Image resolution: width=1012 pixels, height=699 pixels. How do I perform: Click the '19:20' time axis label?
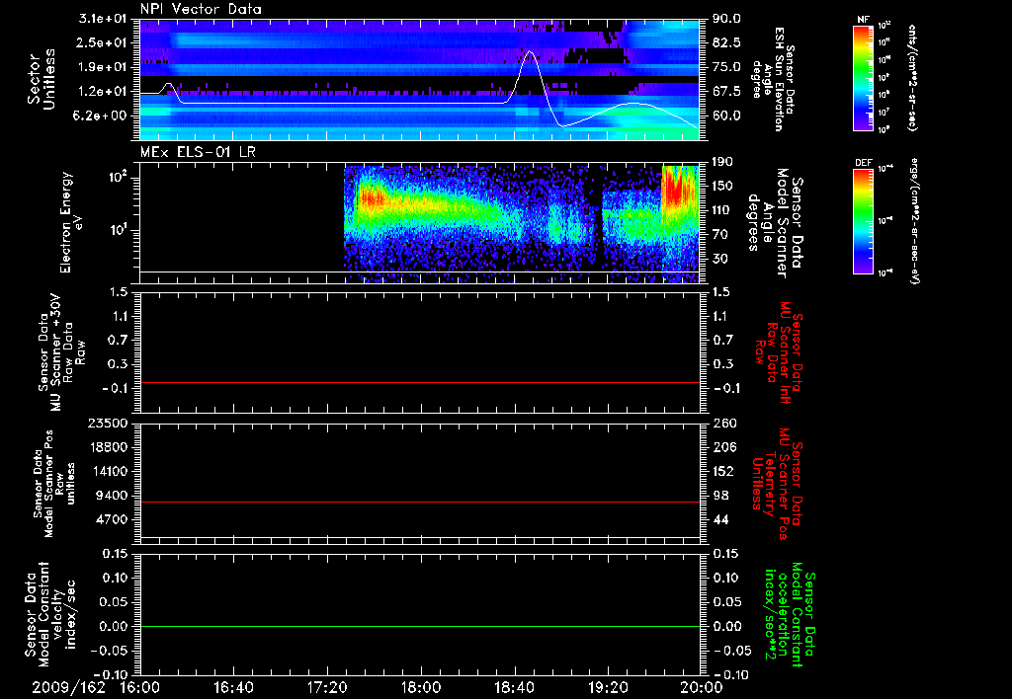click(x=608, y=687)
